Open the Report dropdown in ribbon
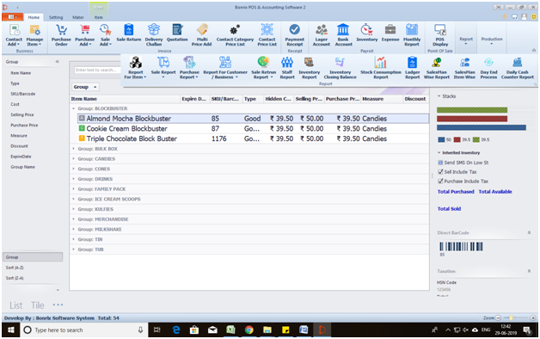 [466, 40]
